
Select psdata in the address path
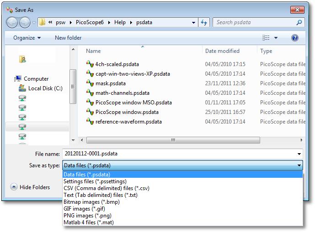point(144,22)
